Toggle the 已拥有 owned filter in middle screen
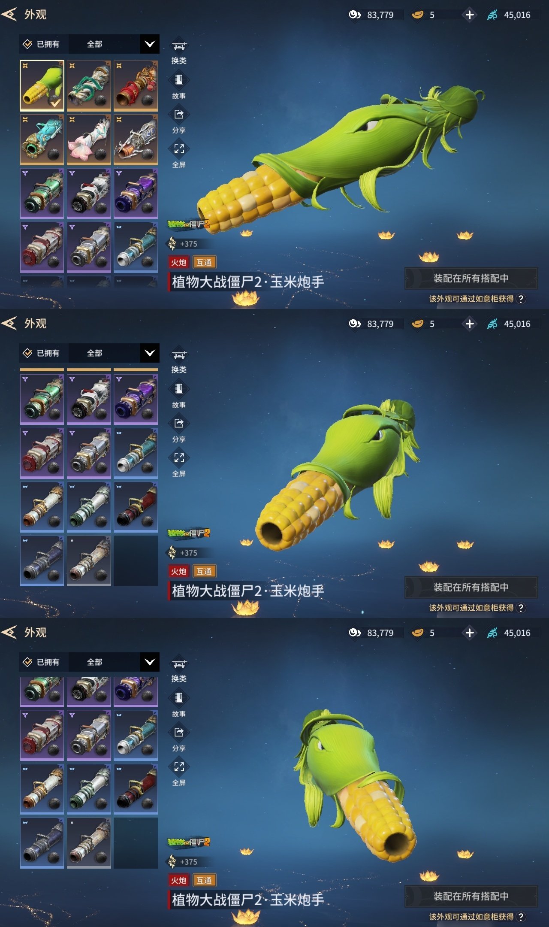This screenshot has width=549, height=927. [x=42, y=353]
